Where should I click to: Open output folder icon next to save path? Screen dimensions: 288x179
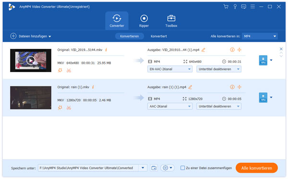154,168
